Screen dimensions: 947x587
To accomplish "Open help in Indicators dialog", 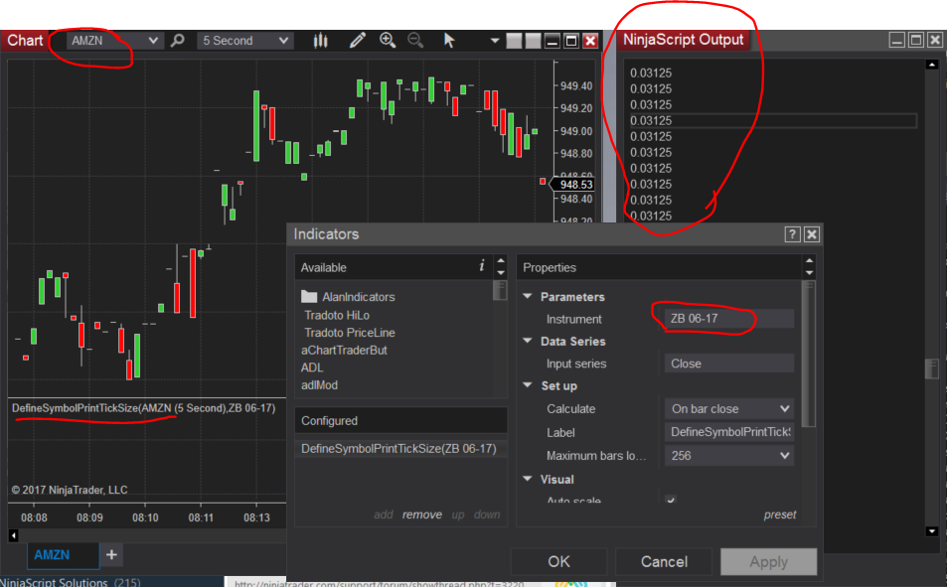I will pyautogui.click(x=792, y=234).
